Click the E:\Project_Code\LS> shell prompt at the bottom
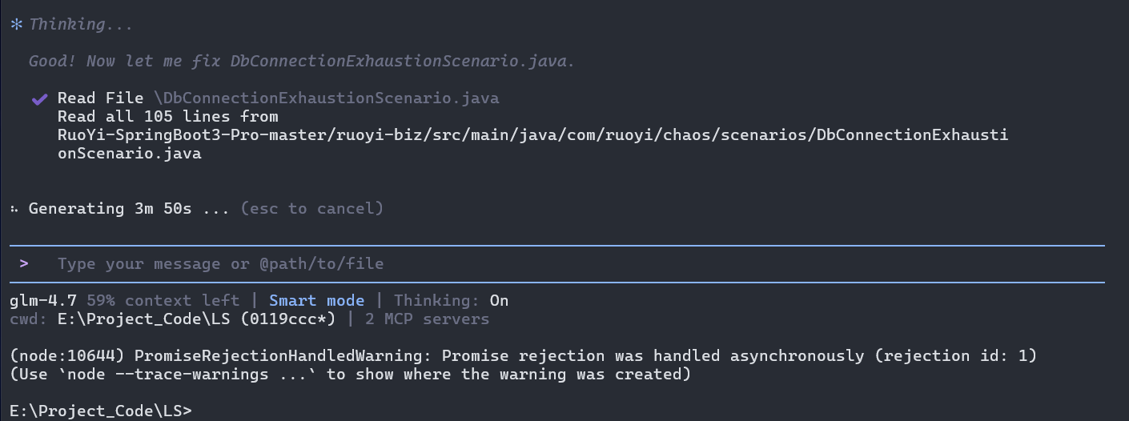The height and width of the screenshot is (421, 1129). point(101,411)
